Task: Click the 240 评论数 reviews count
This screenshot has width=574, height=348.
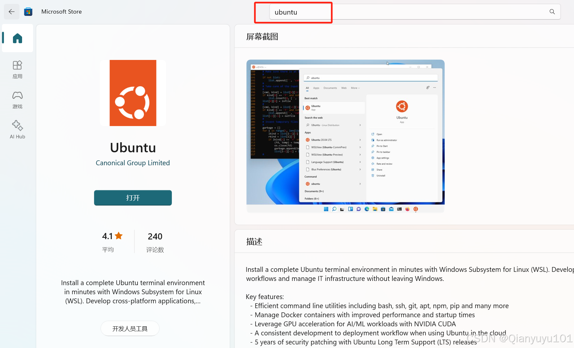Action: pyautogui.click(x=155, y=241)
